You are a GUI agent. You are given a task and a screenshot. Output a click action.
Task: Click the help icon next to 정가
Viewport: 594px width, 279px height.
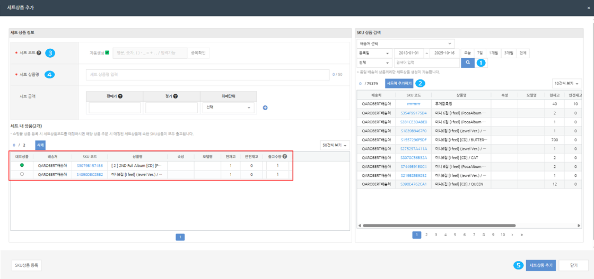pyautogui.click(x=176, y=96)
